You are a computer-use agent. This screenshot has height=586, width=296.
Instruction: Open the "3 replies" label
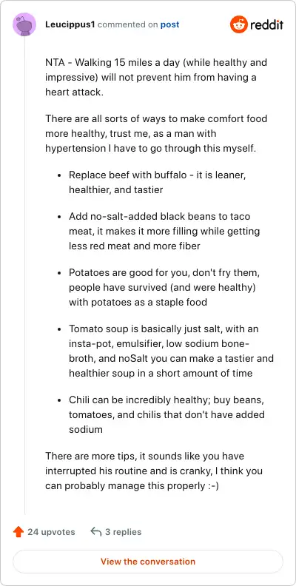124,532
